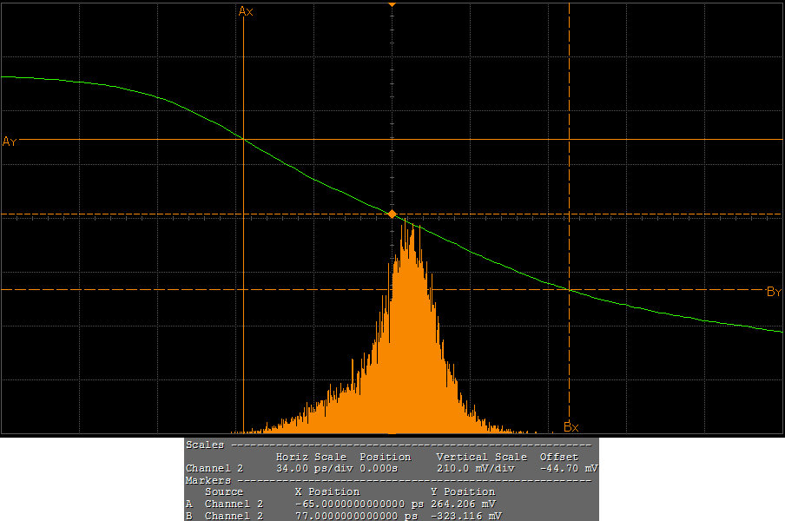This screenshot has width=785, height=521.
Task: Select marker A Y position 264.206 mV
Action: 463,504
